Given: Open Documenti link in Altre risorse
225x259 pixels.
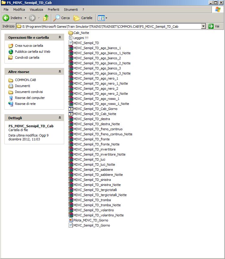Looking at the screenshot, I should point(22,86).
